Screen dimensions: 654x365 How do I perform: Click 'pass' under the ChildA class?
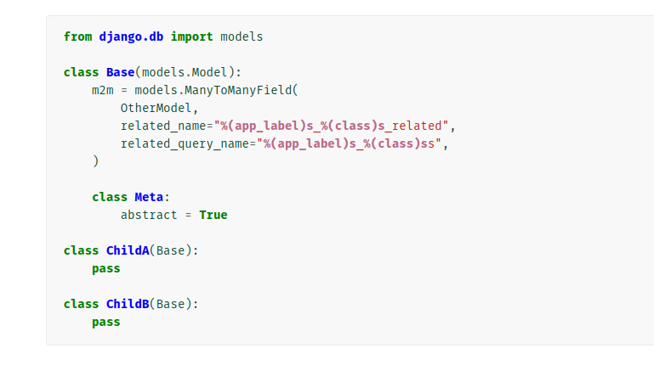click(106, 268)
